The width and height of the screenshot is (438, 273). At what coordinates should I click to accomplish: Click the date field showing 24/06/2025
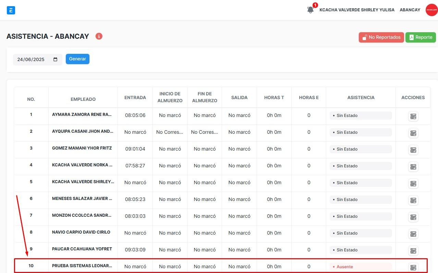click(32, 59)
